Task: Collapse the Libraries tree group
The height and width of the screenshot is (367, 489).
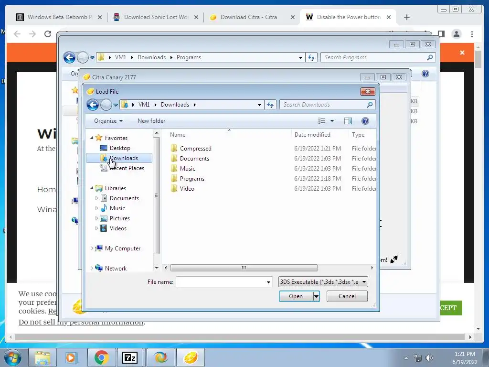Action: [x=92, y=188]
